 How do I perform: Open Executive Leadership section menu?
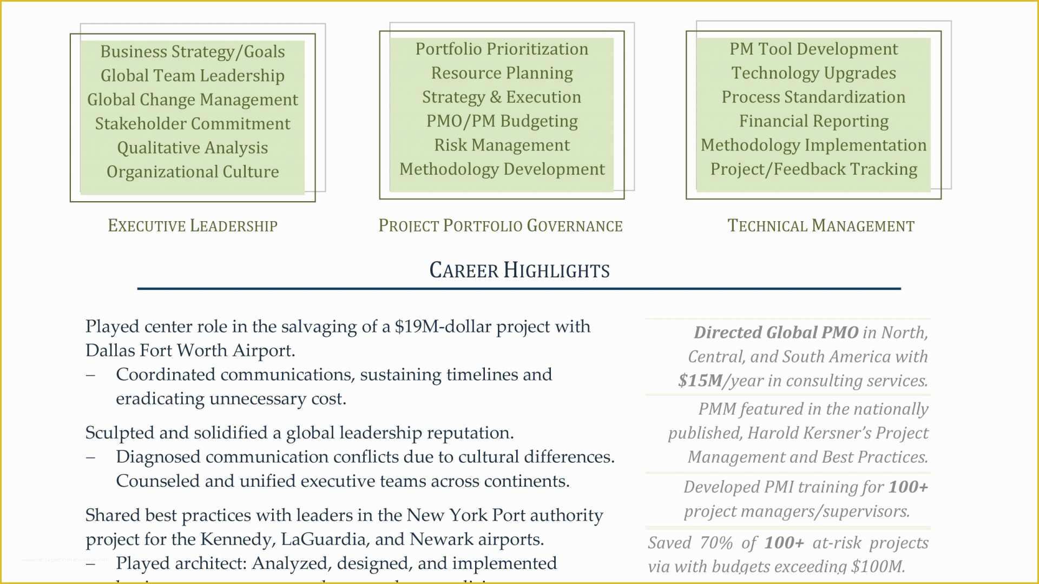(x=193, y=225)
